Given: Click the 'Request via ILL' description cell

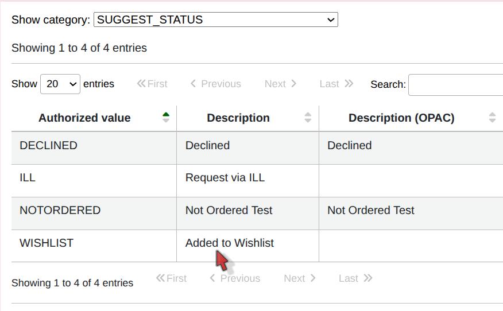Looking at the screenshot, I should point(225,178).
